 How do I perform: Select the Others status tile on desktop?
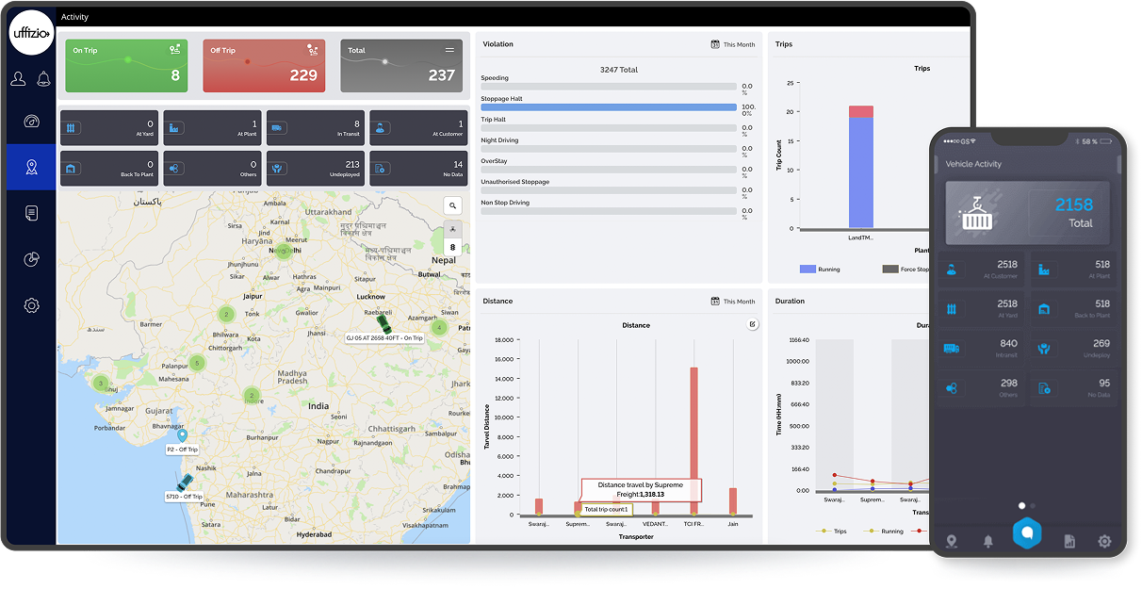213,168
